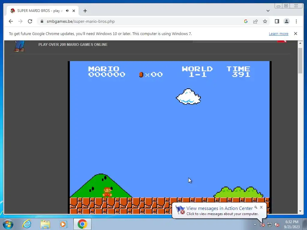Click the green hill in the game
The width and height of the screenshot is (307, 230).
coord(101,186)
